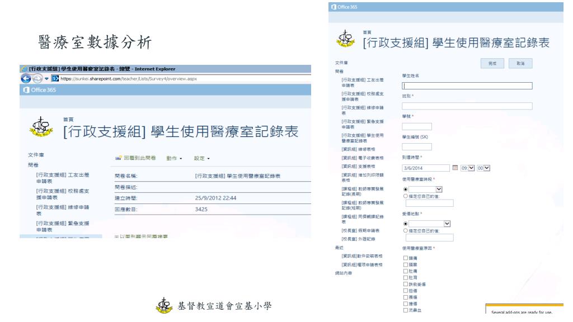
Task: Click 文件庫 in overview window sidebar
Action: (36, 155)
